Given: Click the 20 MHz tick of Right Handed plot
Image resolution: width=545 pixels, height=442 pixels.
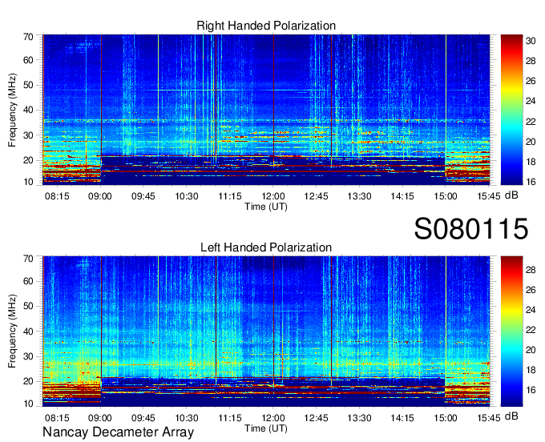Looking at the screenshot, I should 28,160.
